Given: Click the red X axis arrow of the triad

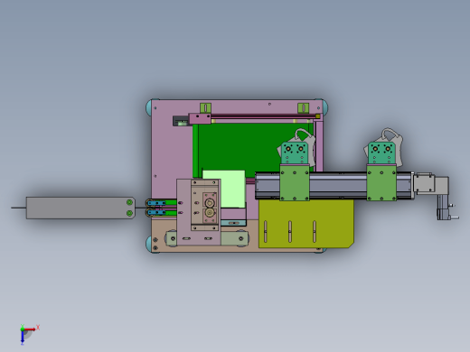Looking at the screenshot, I should pos(30,329).
